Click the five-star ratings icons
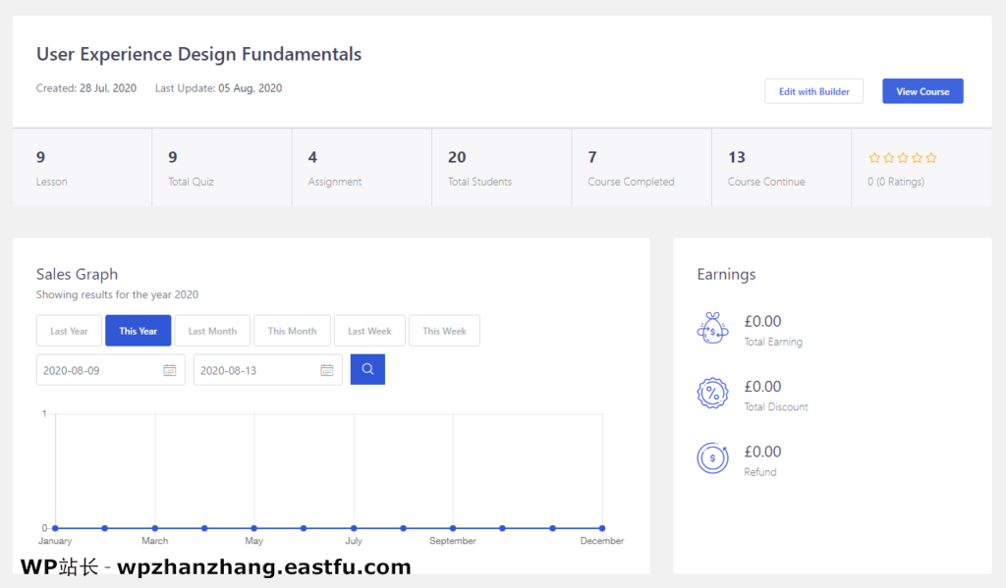Screen dimensions: 1006x588 click(x=903, y=157)
